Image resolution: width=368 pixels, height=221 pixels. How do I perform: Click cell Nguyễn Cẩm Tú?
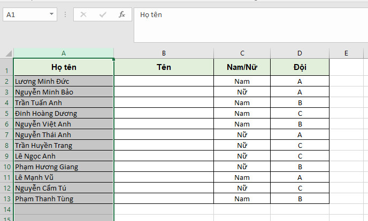(x=64, y=188)
